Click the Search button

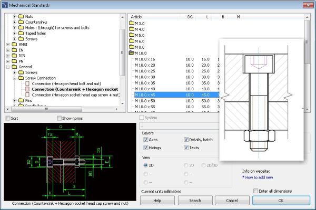[195, 201]
